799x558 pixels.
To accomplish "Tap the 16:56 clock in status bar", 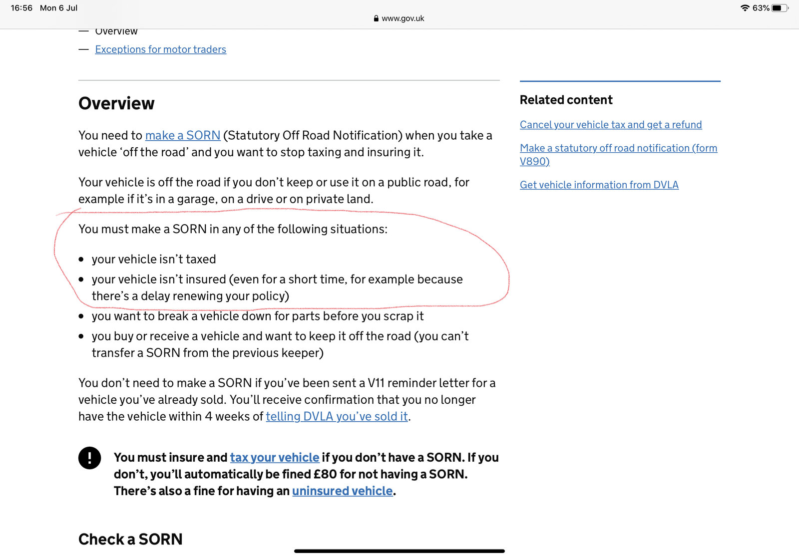I will click(x=21, y=8).
